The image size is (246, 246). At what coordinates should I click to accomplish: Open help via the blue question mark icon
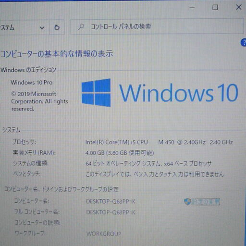[x=244, y=43]
